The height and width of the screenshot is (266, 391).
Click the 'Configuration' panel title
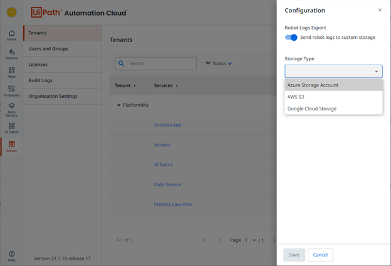305,11
